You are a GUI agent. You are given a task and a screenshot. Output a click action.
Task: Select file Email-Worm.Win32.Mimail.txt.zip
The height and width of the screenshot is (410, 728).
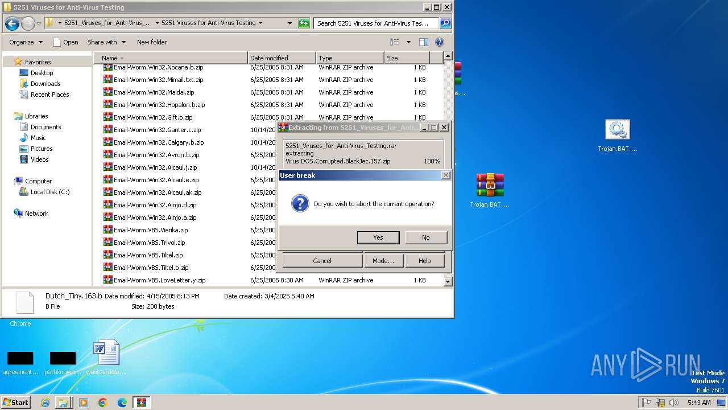(x=158, y=80)
